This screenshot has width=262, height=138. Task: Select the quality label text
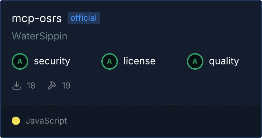[224, 61]
